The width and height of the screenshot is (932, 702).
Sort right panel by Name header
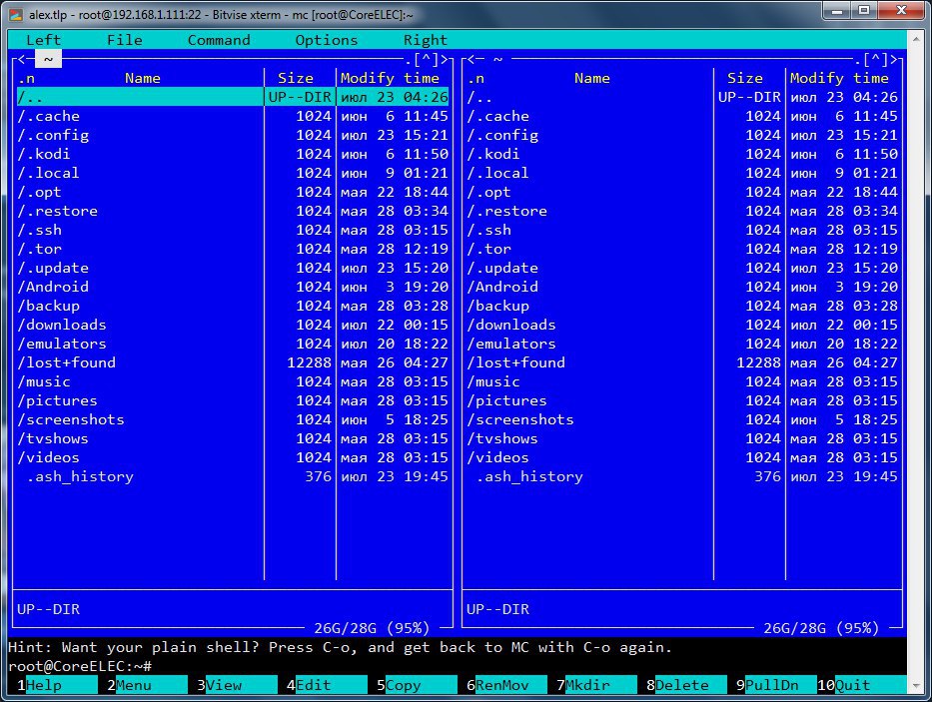(592, 78)
